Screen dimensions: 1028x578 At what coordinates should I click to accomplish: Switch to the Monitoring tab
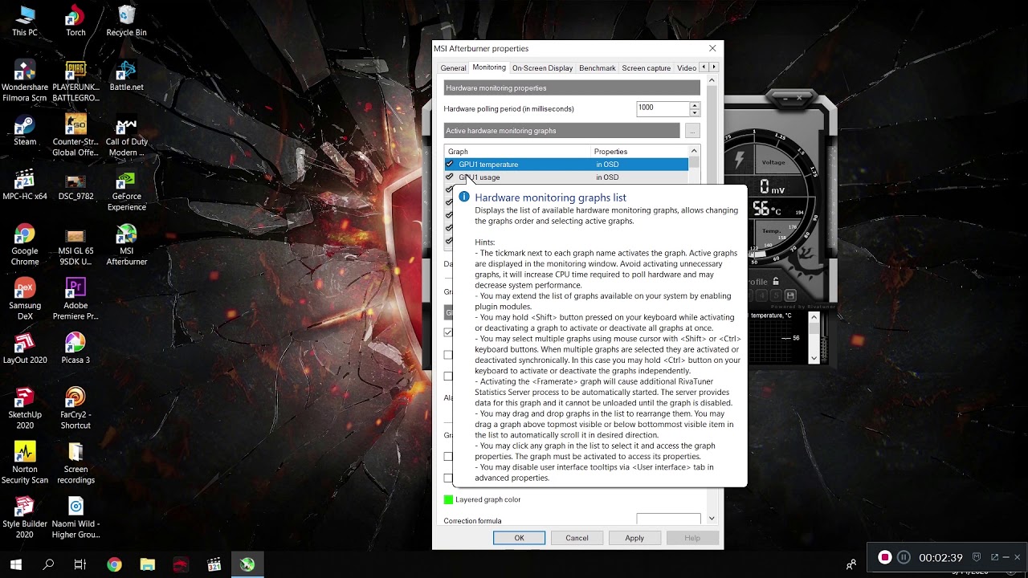tap(489, 67)
